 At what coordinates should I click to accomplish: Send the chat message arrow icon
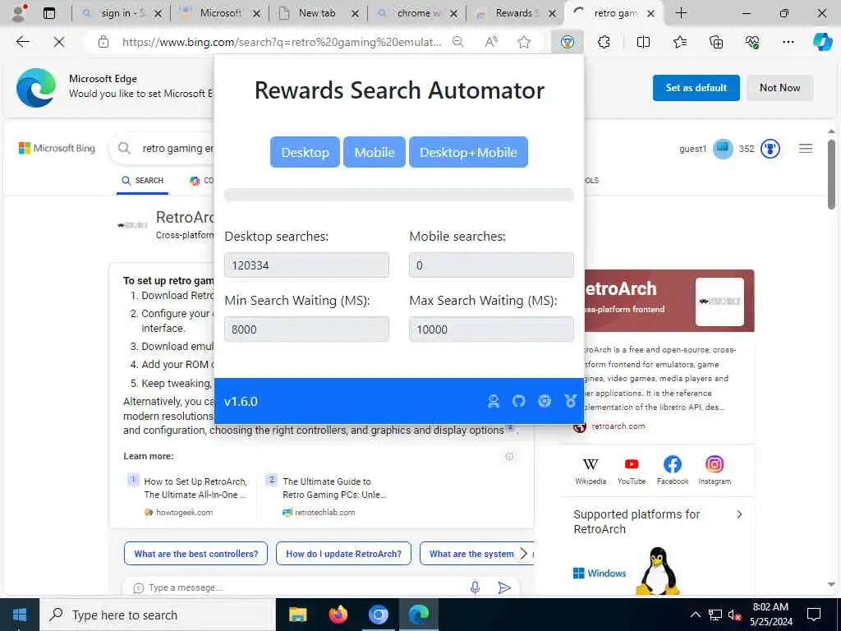click(x=504, y=587)
